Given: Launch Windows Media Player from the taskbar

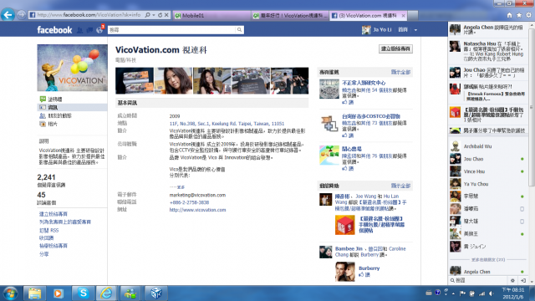Looking at the screenshot, I should click(59, 293).
